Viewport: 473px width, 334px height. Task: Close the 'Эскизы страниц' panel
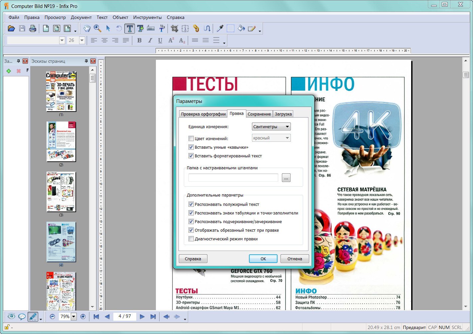[93, 61]
